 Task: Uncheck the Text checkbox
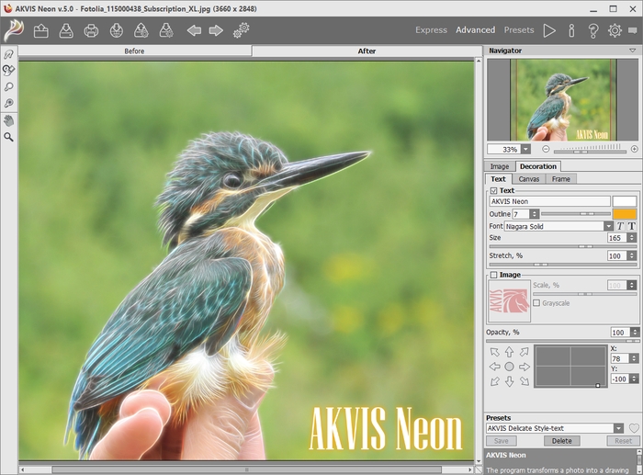pyautogui.click(x=494, y=191)
